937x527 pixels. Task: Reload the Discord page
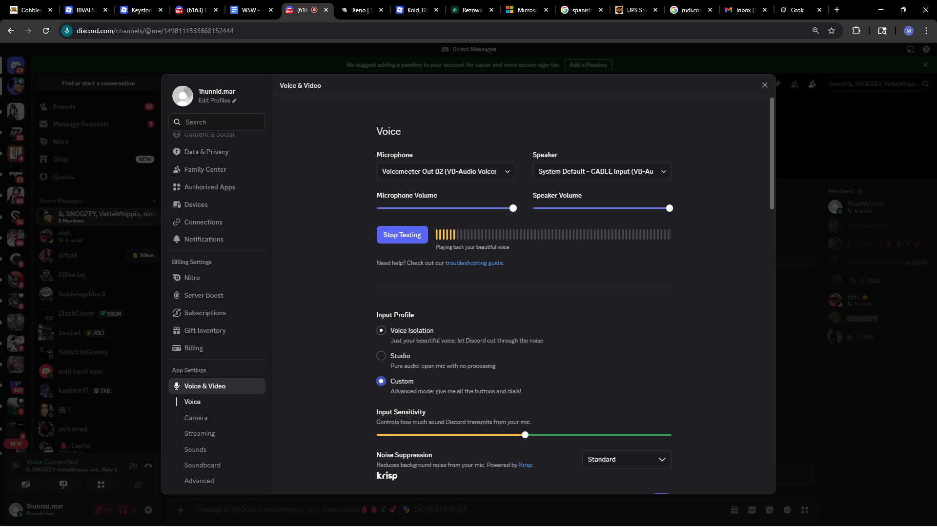(x=46, y=31)
